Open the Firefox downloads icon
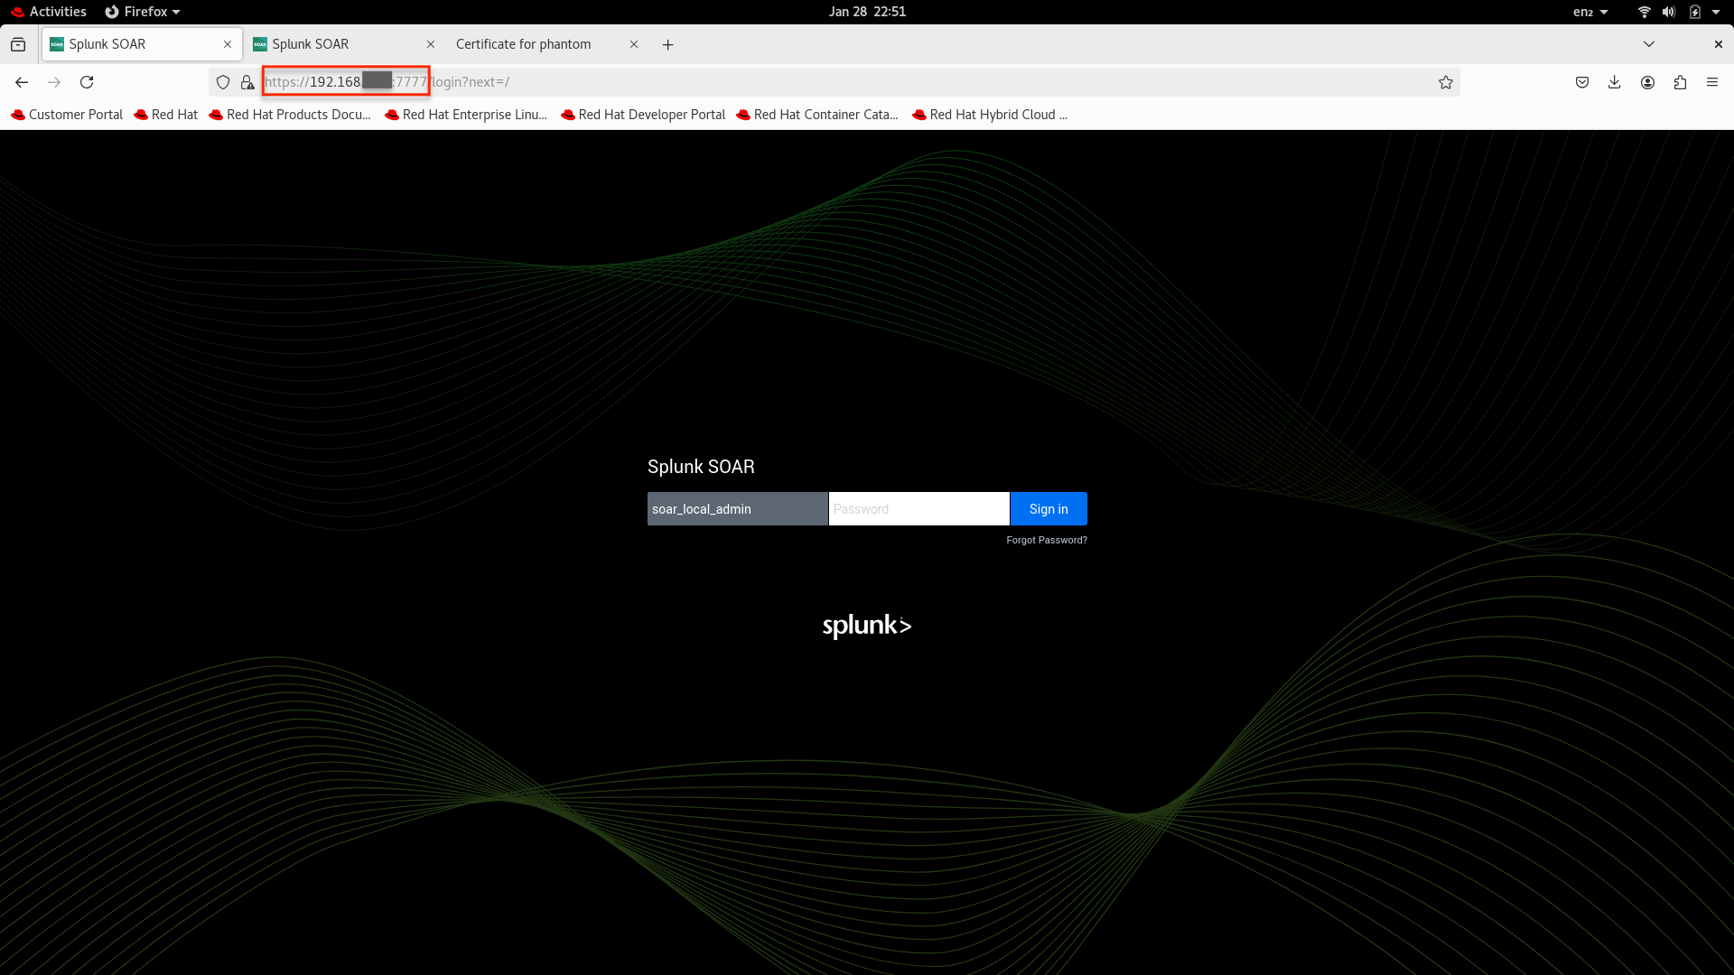Image resolution: width=1734 pixels, height=975 pixels. click(1615, 82)
